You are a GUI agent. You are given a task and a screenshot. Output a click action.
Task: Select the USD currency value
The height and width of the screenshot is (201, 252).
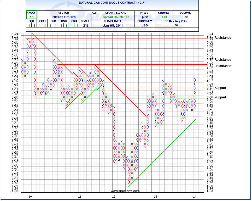point(145,26)
